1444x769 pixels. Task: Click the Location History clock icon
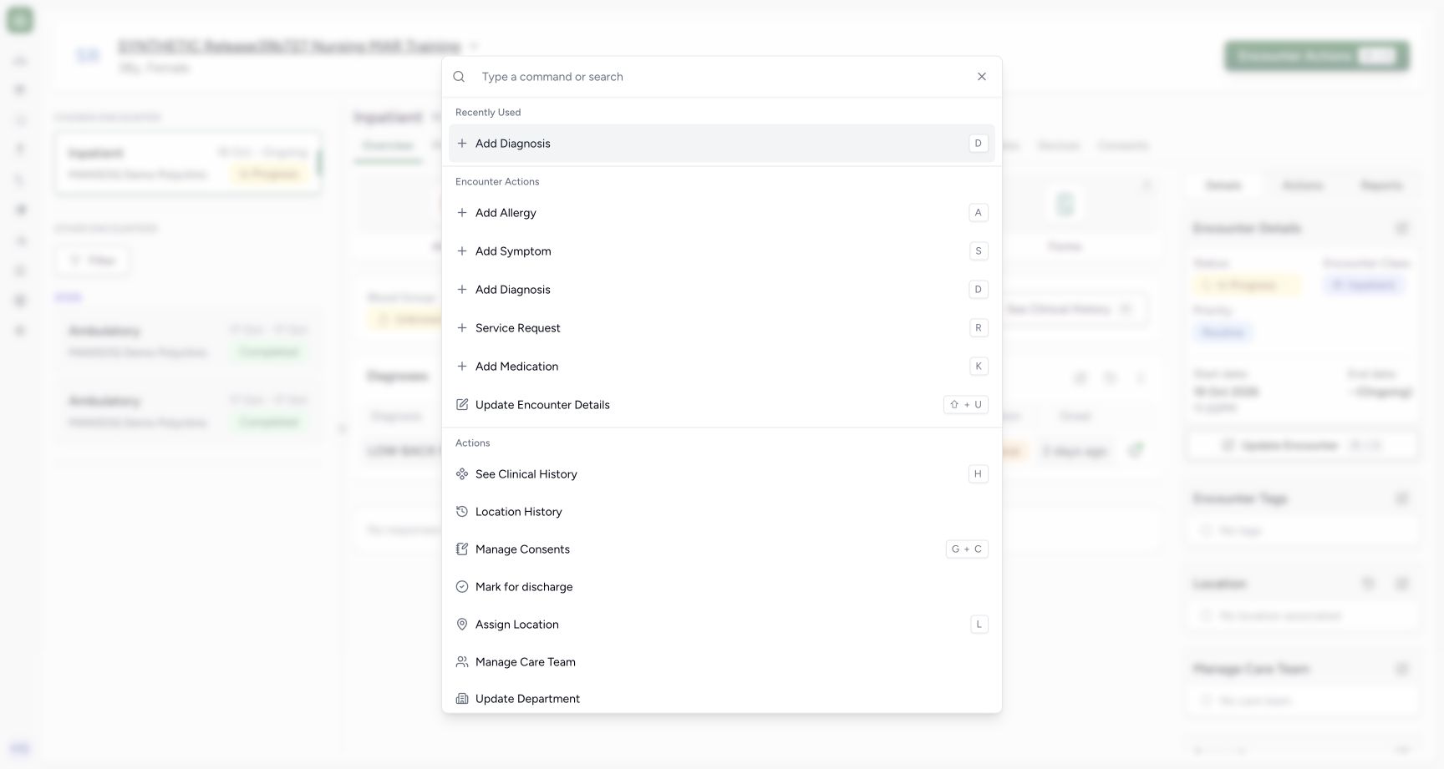click(x=462, y=512)
